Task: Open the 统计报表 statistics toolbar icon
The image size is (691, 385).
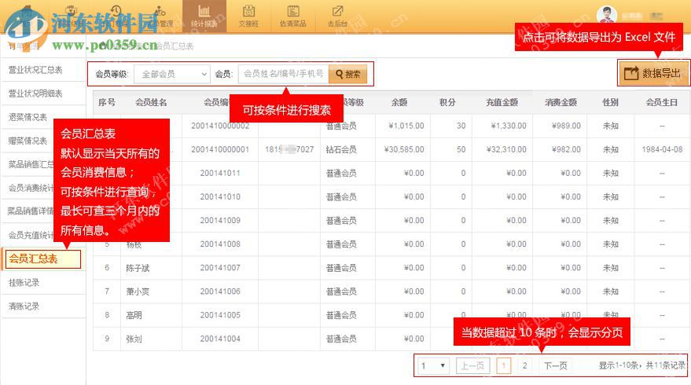Action: coord(204,16)
